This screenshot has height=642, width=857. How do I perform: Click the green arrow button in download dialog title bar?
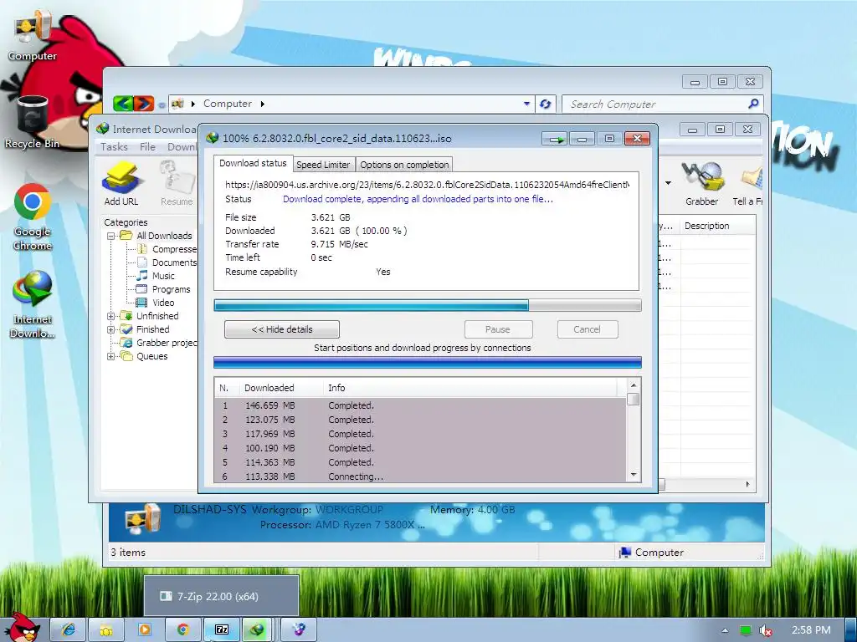click(x=556, y=139)
